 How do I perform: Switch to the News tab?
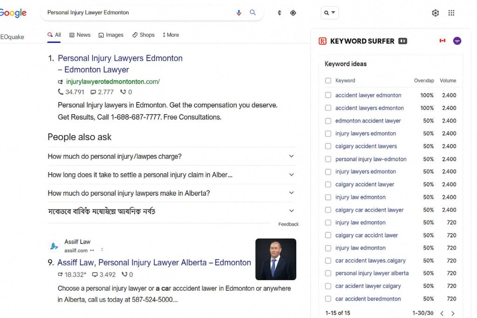(80, 35)
